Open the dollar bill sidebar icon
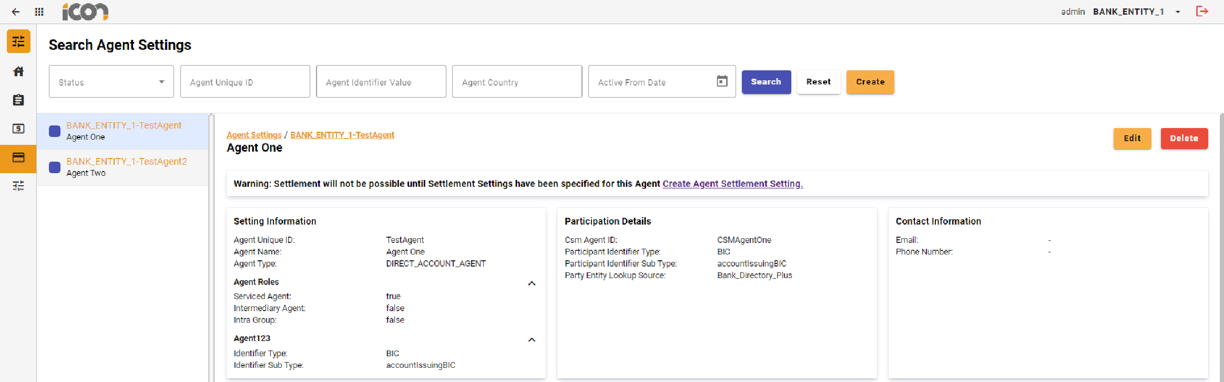The height and width of the screenshot is (382, 1224). click(x=18, y=129)
